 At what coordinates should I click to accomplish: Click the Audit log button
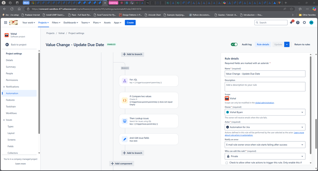coord(247,45)
